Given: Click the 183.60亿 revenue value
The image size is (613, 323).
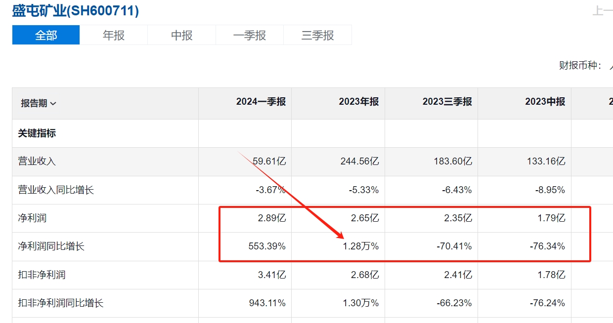Looking at the screenshot, I should point(453,161).
